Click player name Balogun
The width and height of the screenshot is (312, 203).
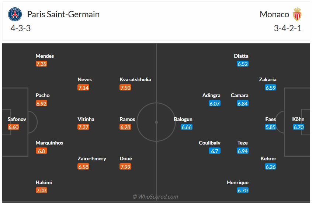[x=183, y=119]
